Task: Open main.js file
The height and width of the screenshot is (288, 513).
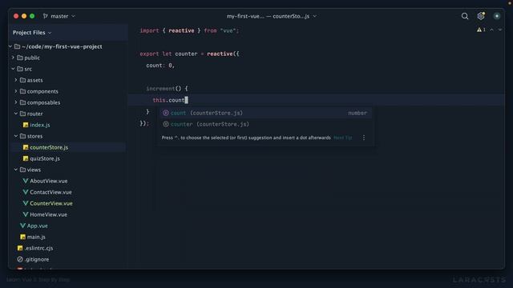Action: click(36, 237)
